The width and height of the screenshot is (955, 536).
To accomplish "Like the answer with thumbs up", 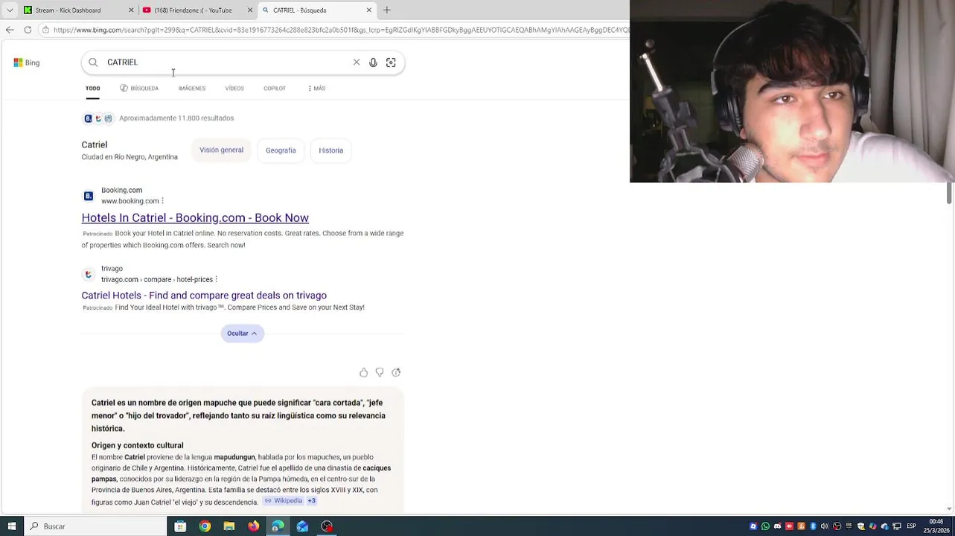I will (363, 372).
